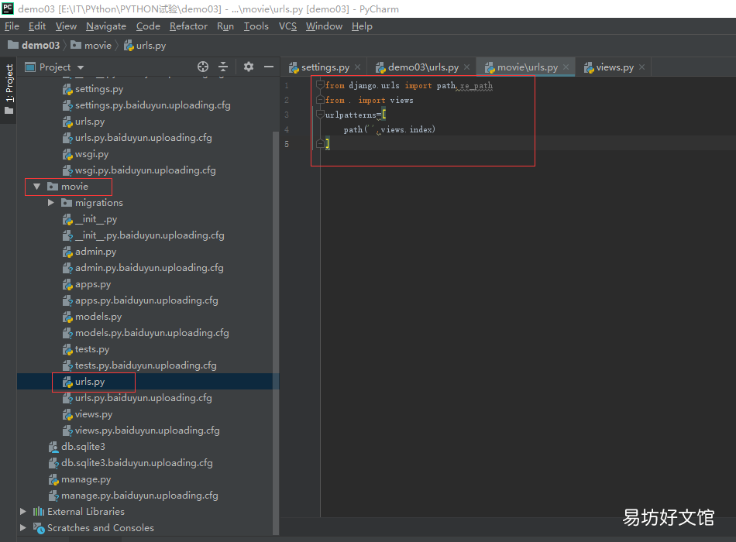Click the demo03 folder icon in breadcrumb

pos(13,45)
